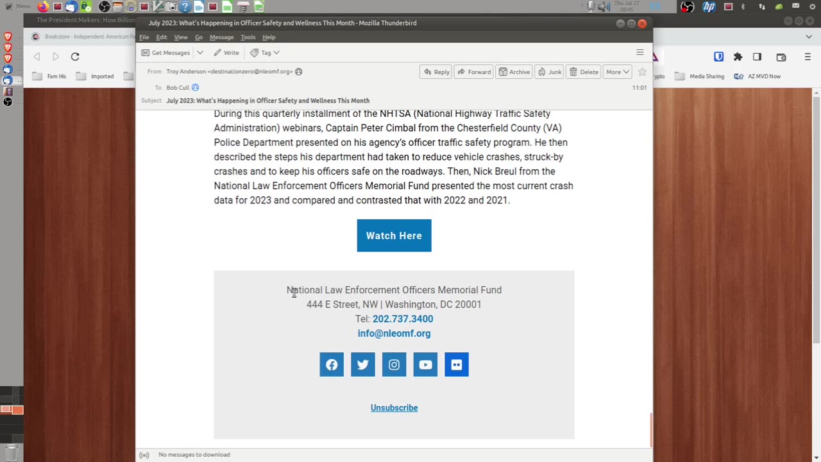Open the Bluetooth tray icon
The width and height of the screenshot is (821, 462).
tap(743, 7)
